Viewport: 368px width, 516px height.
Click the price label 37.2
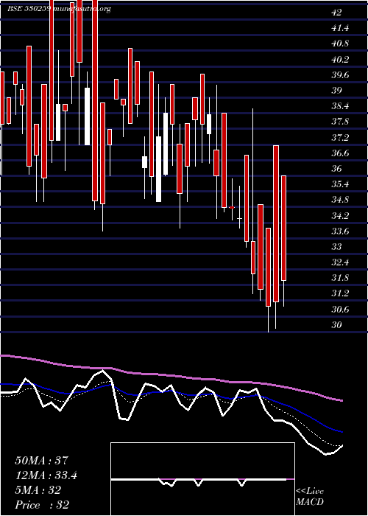click(340, 138)
